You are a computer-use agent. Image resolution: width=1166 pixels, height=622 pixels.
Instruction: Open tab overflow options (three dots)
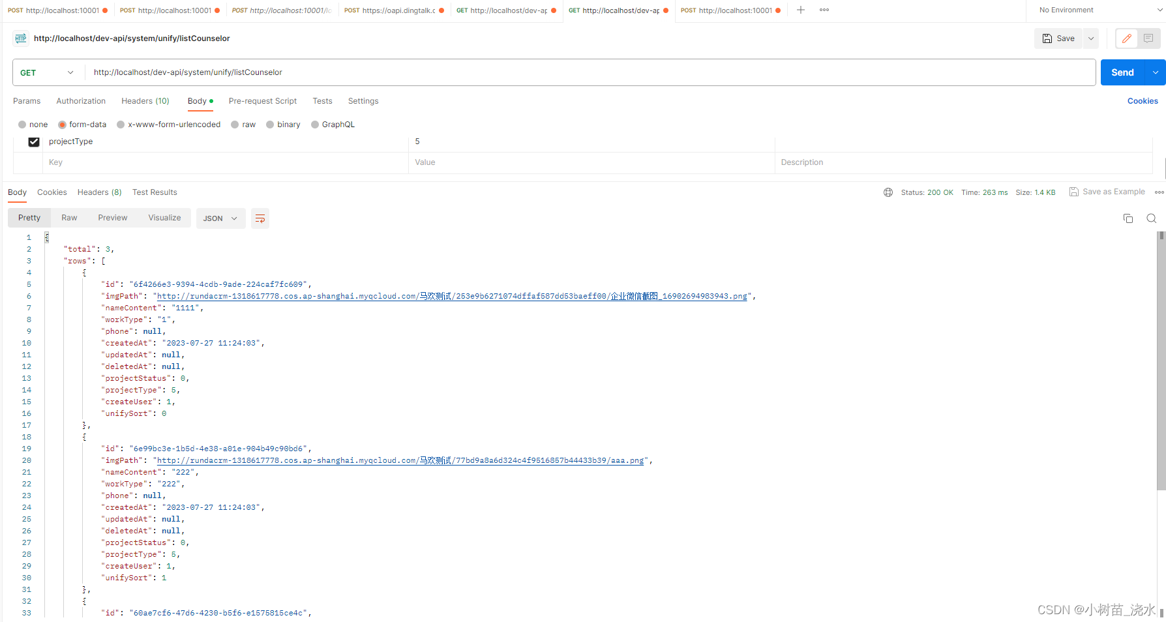[824, 10]
